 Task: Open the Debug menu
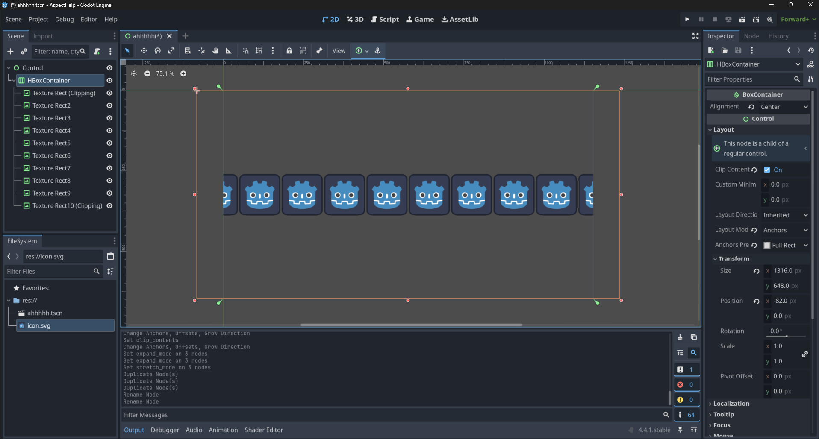coord(64,19)
